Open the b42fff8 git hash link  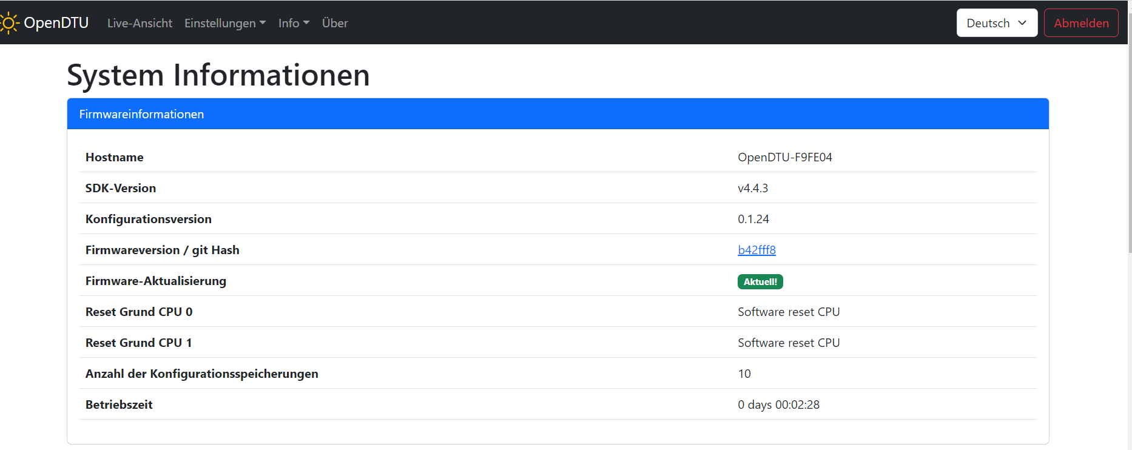[x=756, y=250]
